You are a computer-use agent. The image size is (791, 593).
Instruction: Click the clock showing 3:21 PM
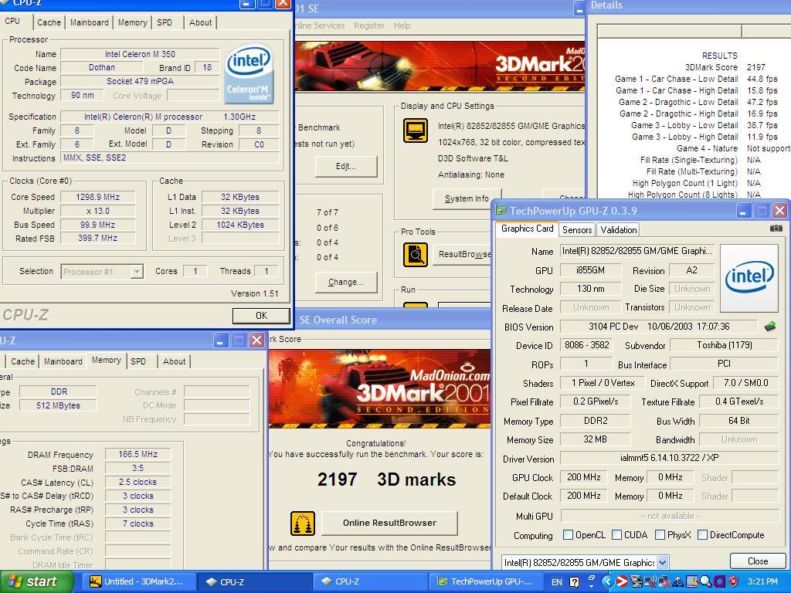762,581
